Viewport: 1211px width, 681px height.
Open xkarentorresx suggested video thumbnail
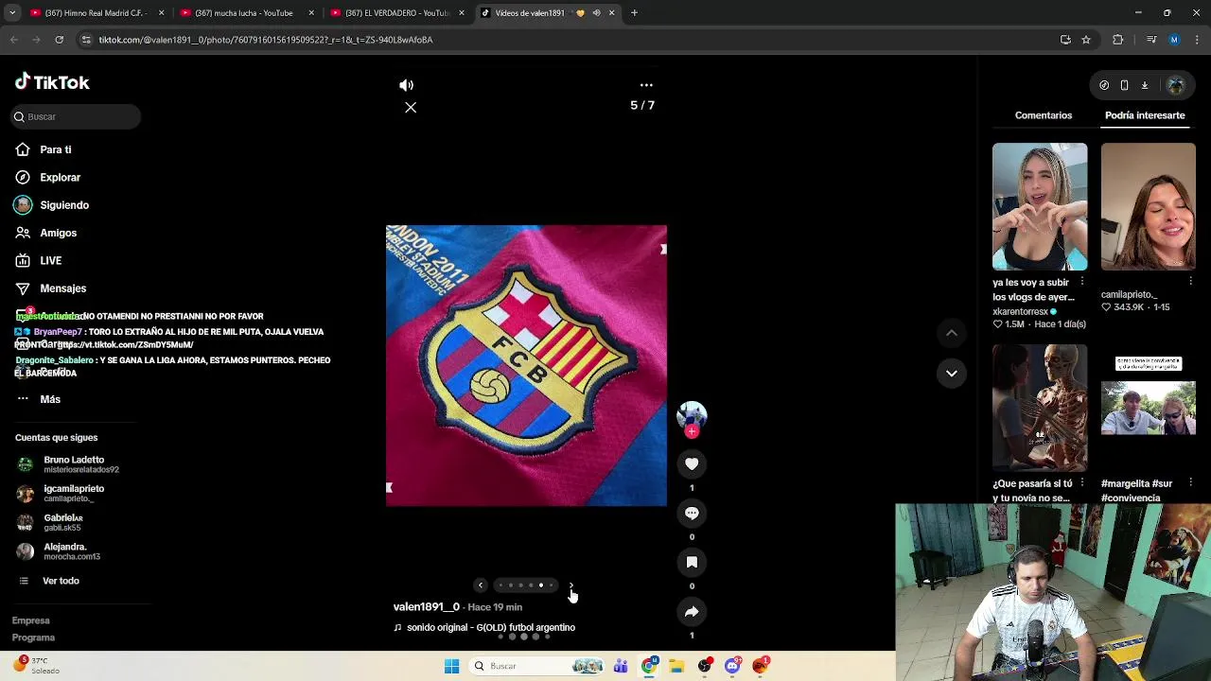(1040, 207)
